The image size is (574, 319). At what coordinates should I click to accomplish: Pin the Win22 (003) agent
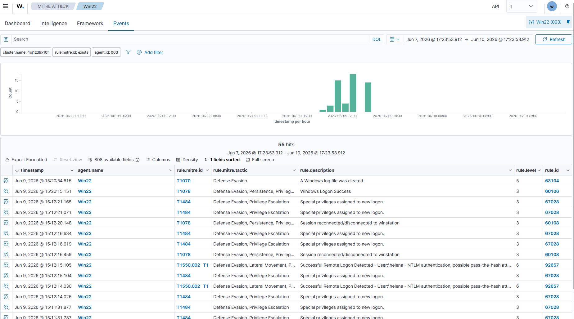click(568, 22)
